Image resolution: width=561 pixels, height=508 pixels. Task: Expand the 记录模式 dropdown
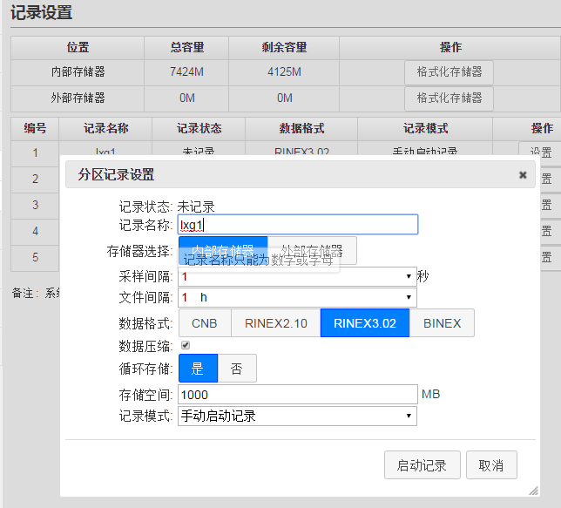297,417
